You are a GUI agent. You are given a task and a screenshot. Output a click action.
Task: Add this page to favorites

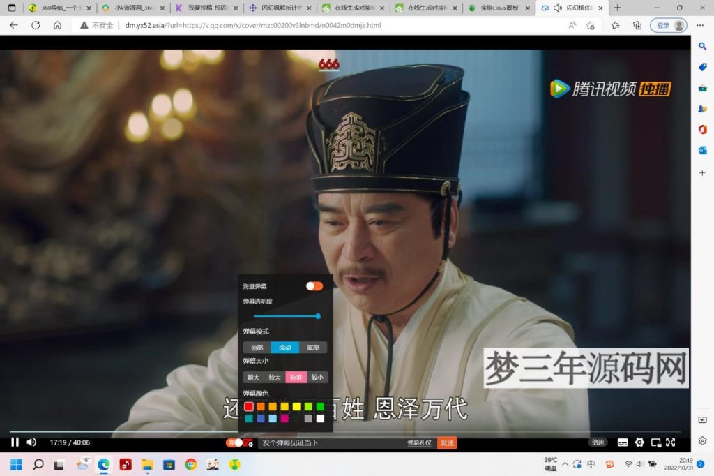tap(590, 25)
